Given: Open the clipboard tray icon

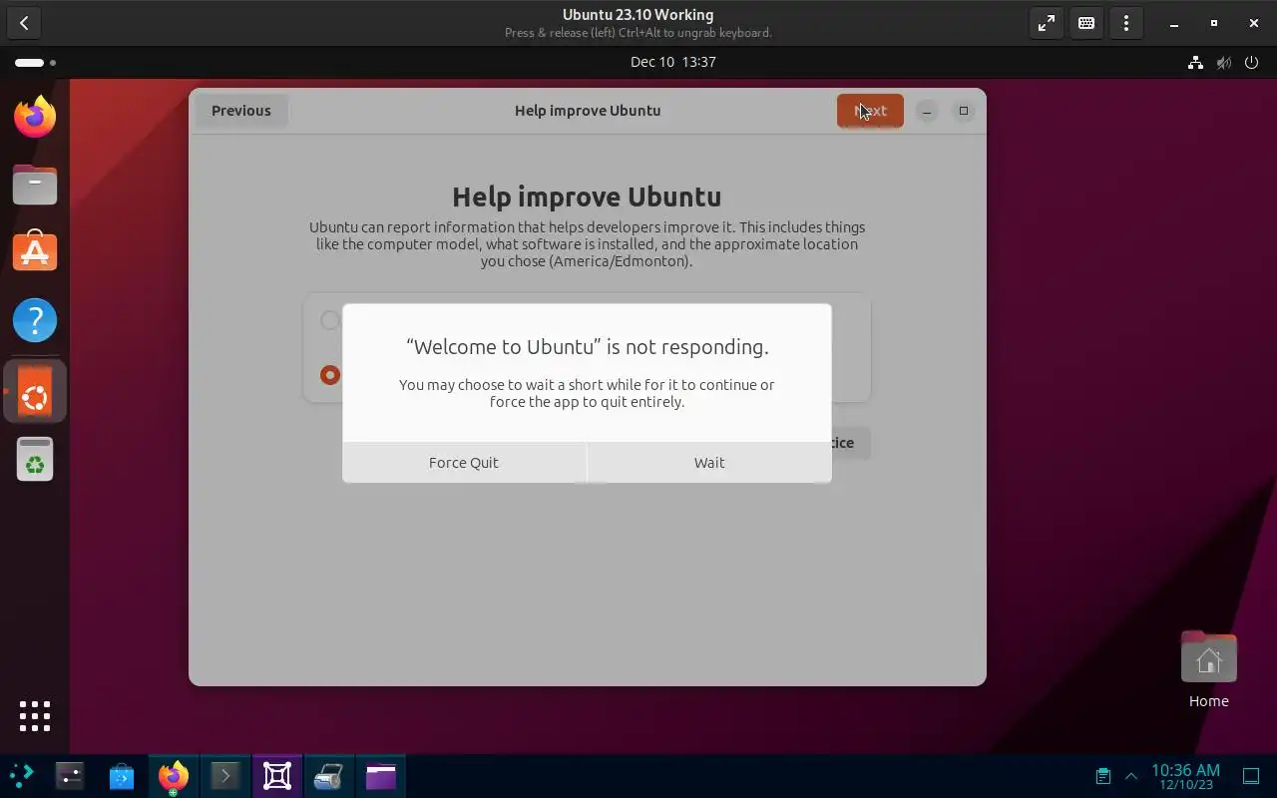Looking at the screenshot, I should [1103, 776].
